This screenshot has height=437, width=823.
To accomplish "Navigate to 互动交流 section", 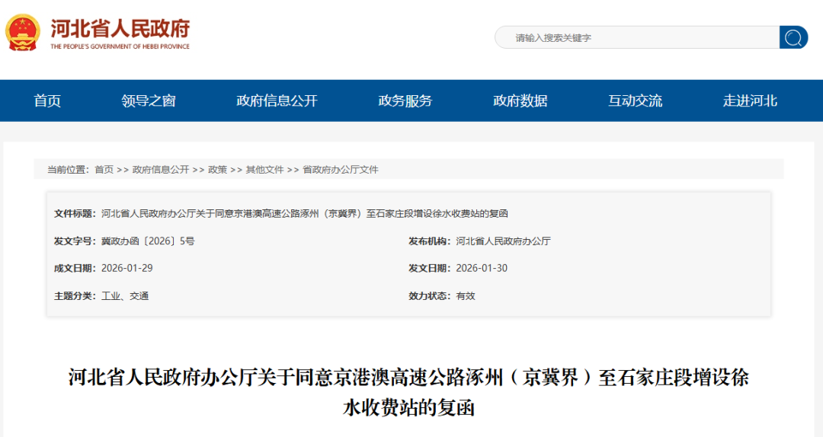I will (636, 100).
